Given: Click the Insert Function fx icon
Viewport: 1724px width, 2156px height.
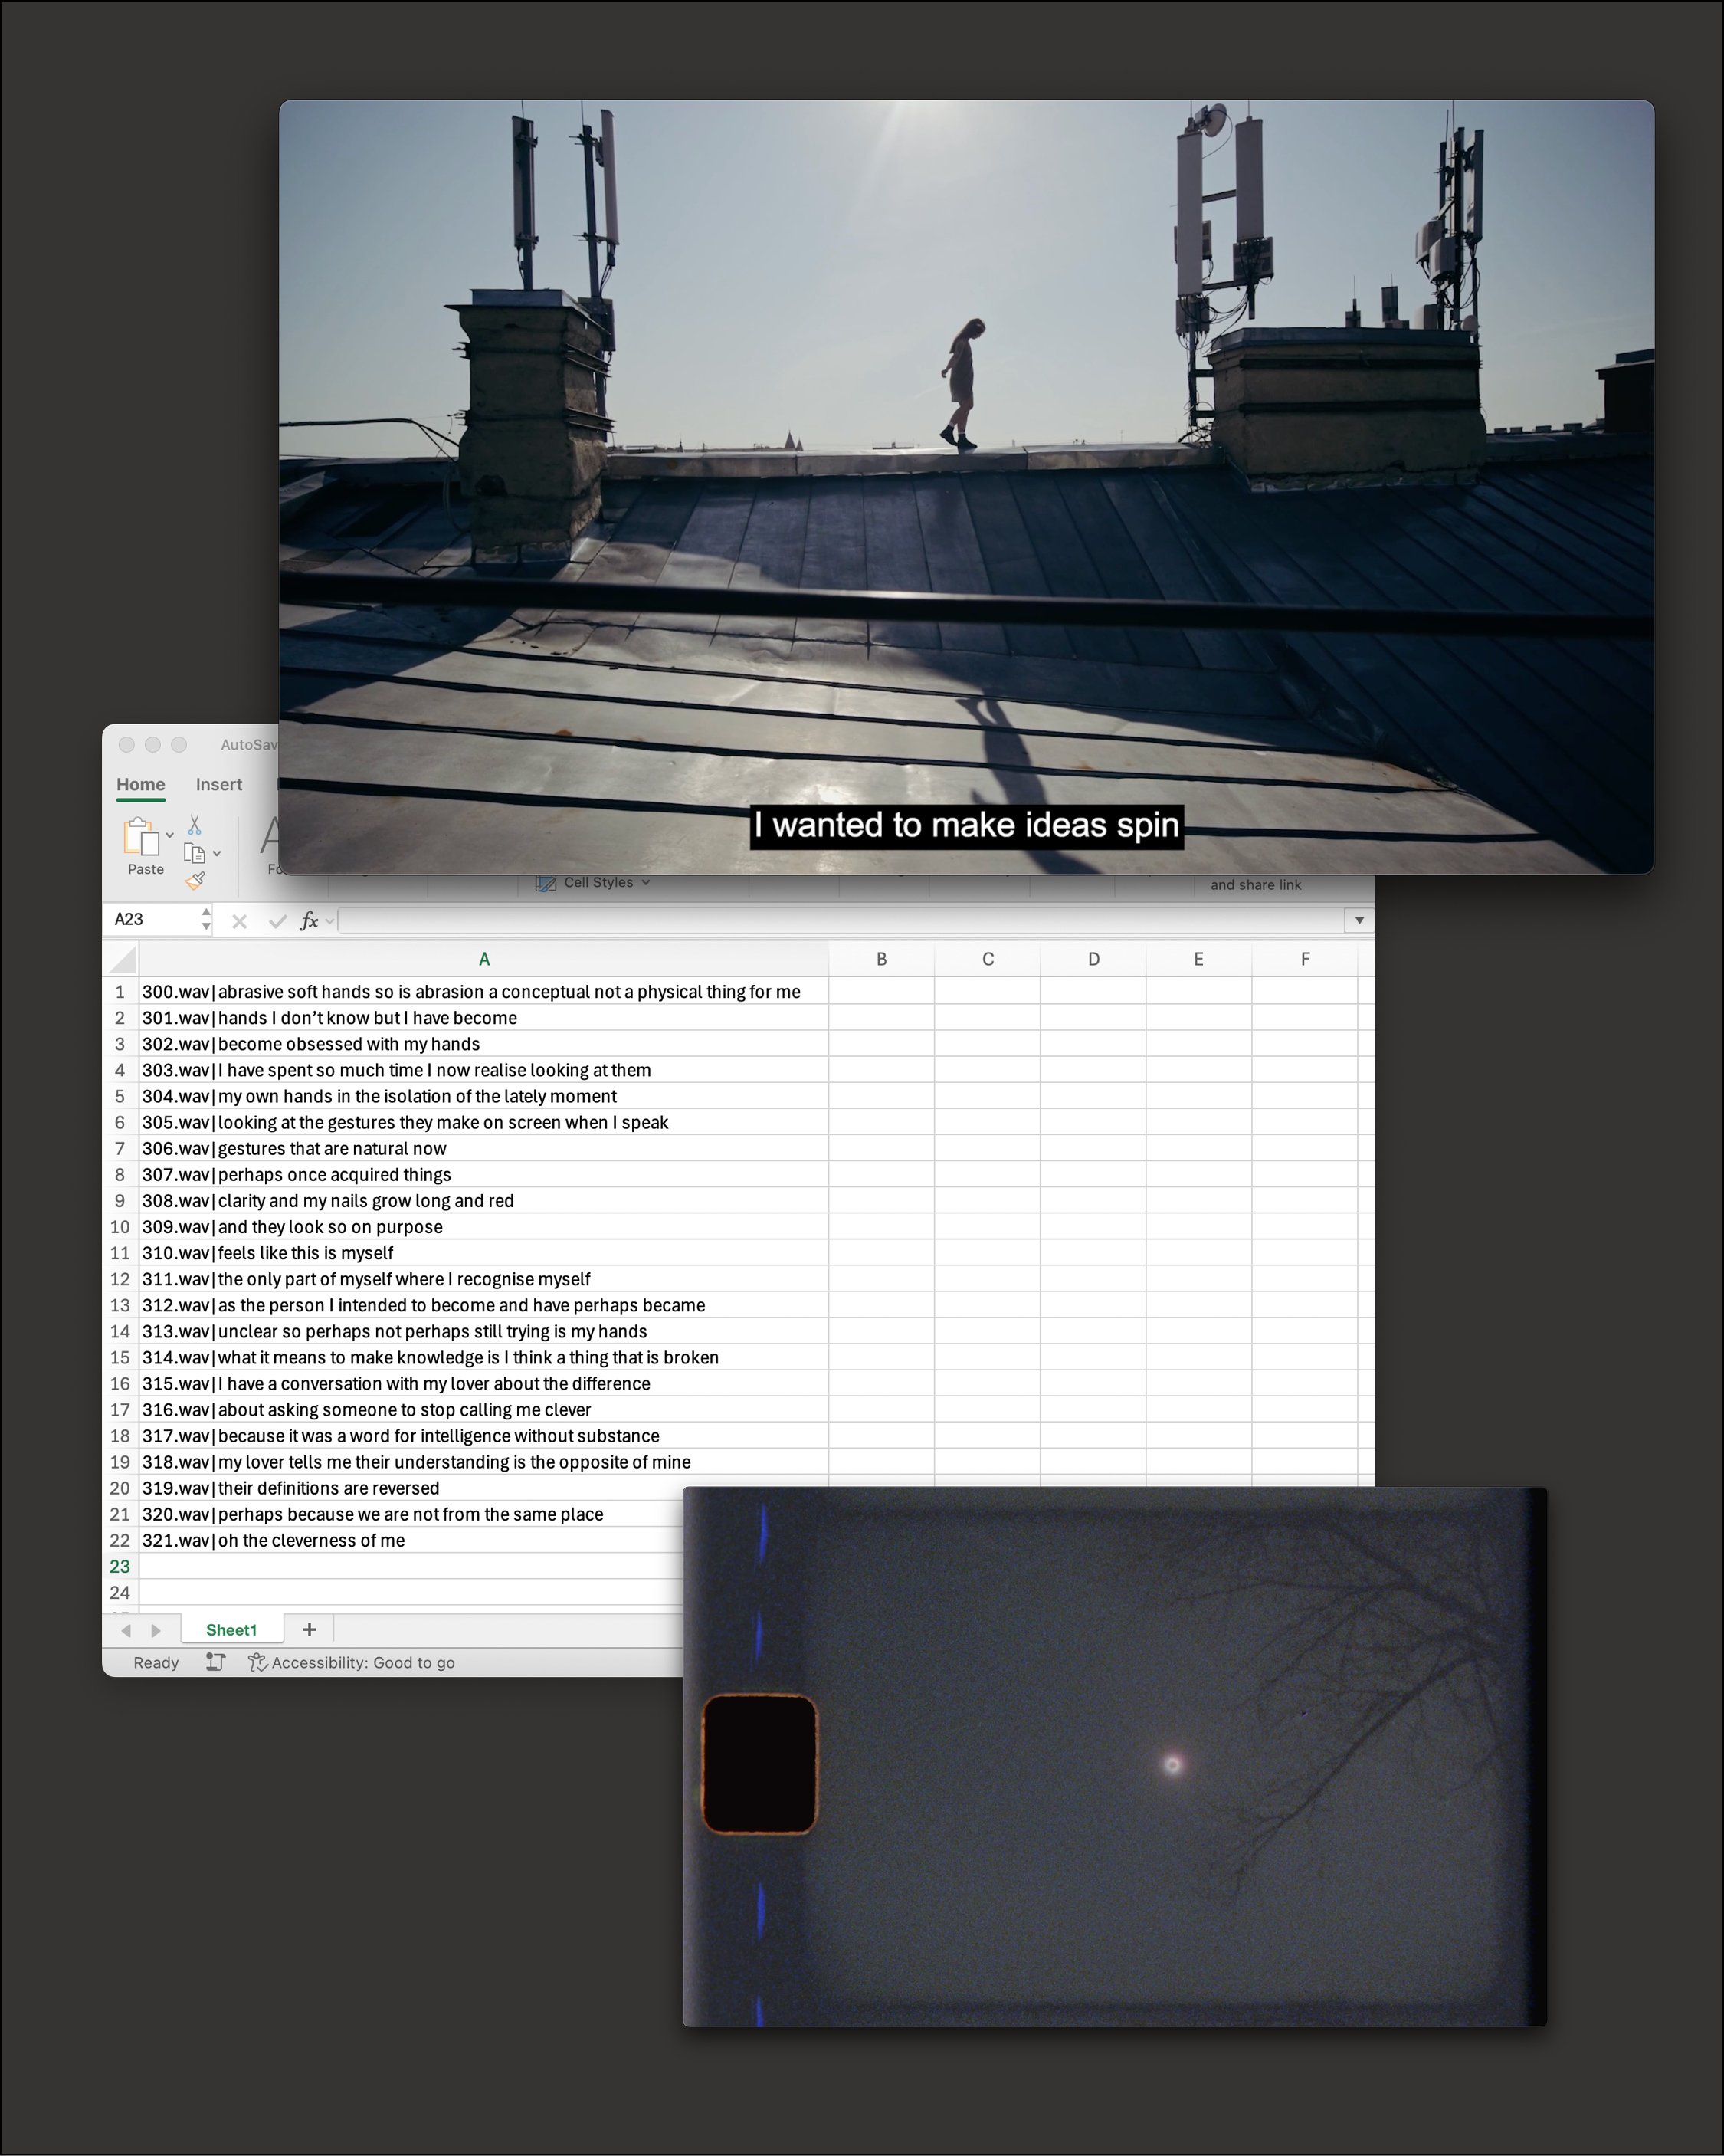Looking at the screenshot, I should (310, 921).
